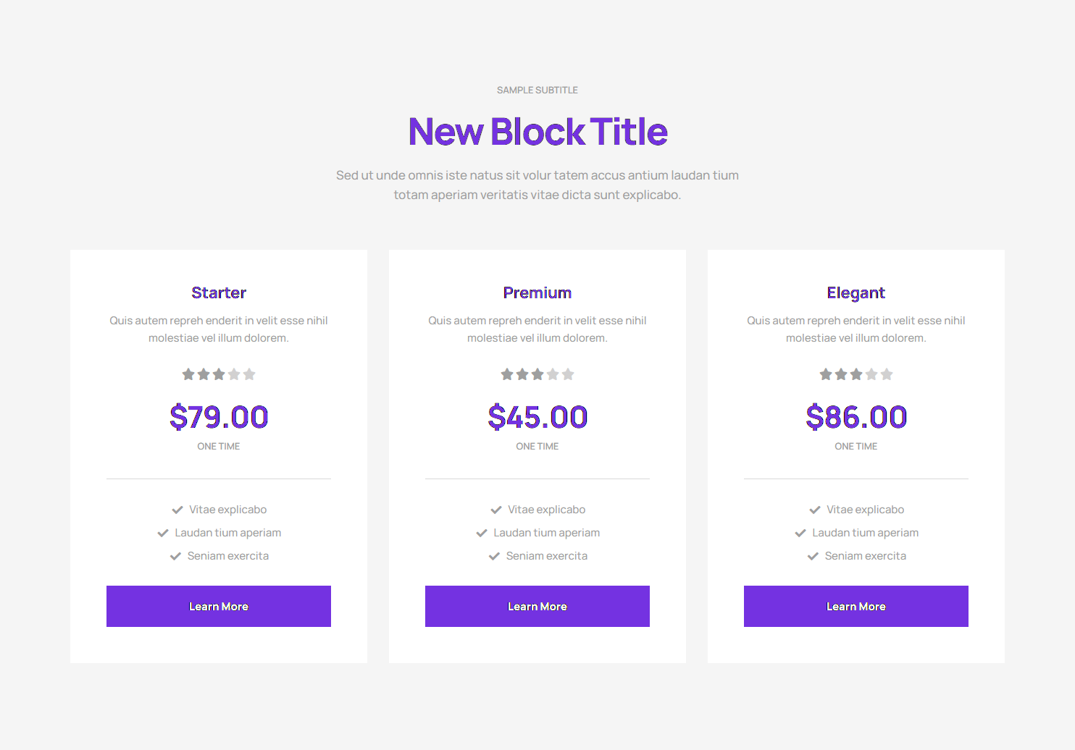Screen dimensions: 1075x750
Task: Click the Premium plan heading
Action: click(537, 292)
